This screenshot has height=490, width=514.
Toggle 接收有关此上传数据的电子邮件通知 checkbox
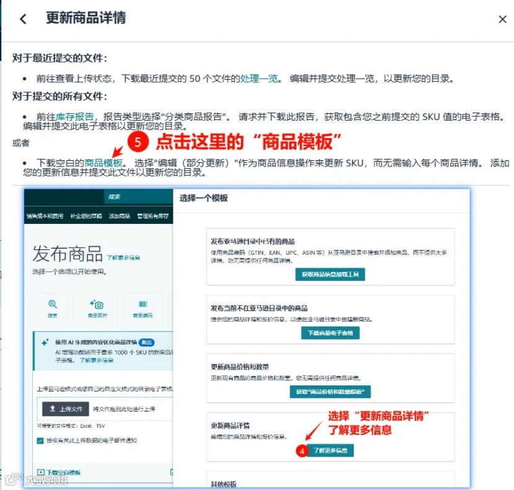(40, 441)
